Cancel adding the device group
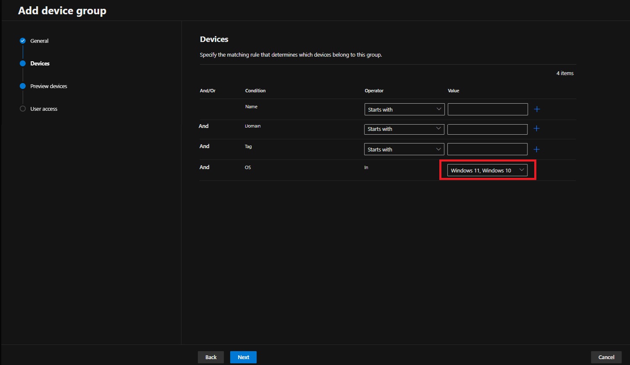630x365 pixels. tap(606, 357)
